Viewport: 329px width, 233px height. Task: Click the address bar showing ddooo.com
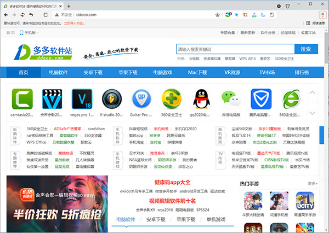[x=134, y=15]
